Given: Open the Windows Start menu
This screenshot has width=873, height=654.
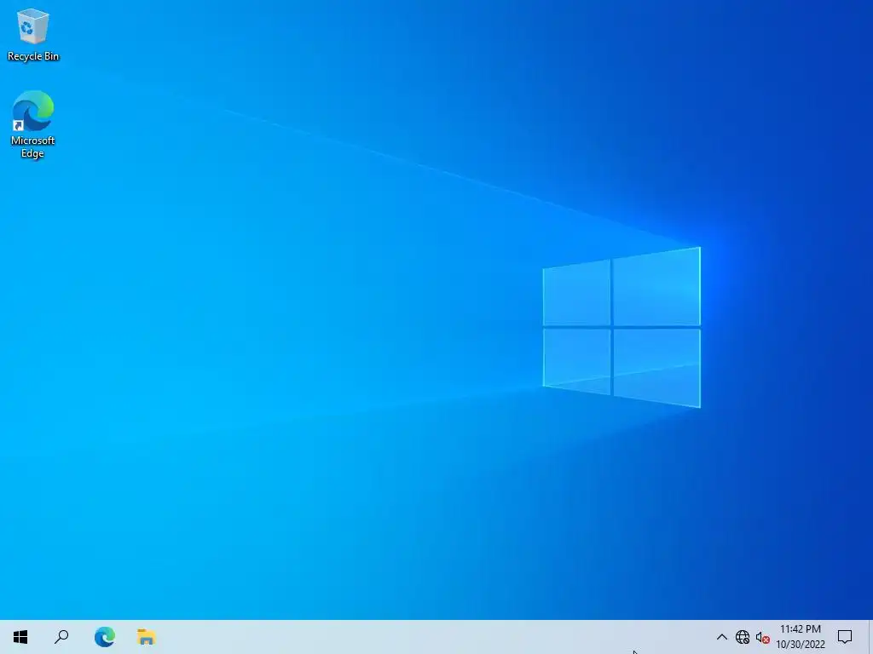Looking at the screenshot, I should pos(20,637).
